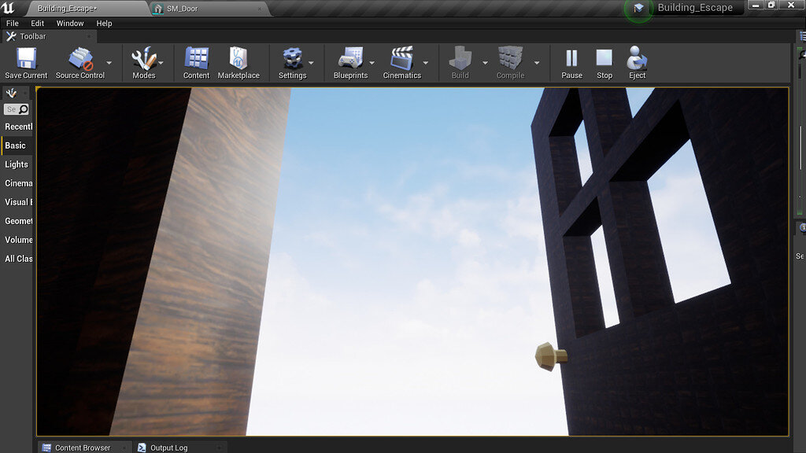
Task: Click the Save Current icon
Action: click(x=25, y=59)
